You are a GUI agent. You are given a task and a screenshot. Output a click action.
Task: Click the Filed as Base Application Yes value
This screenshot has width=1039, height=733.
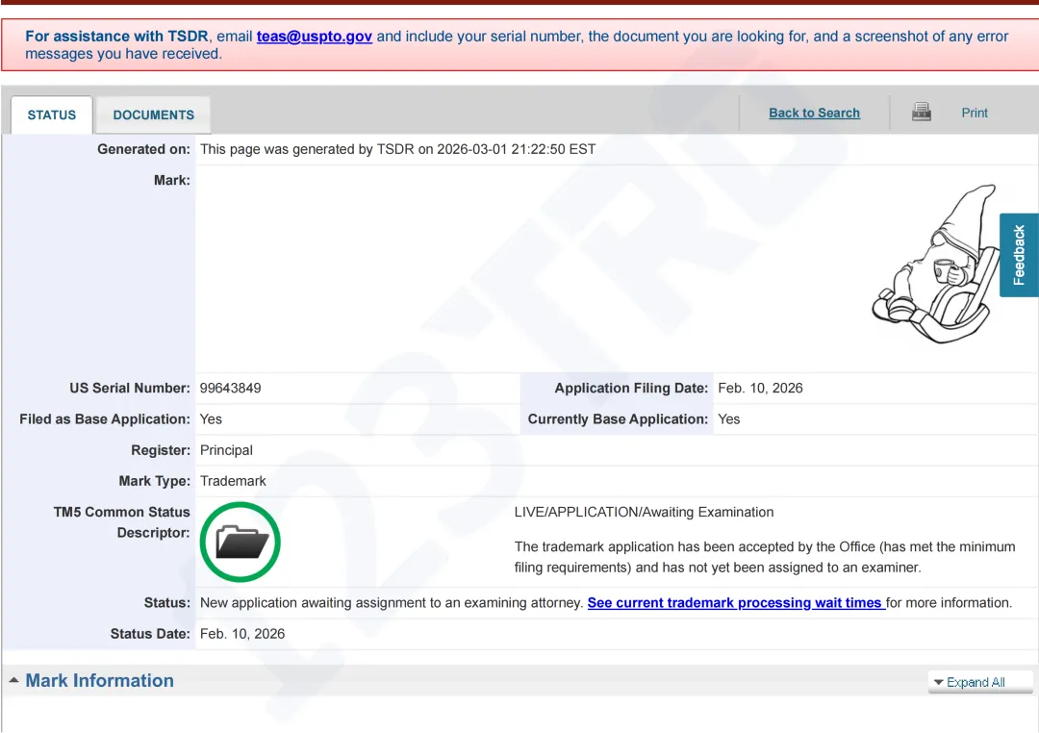tap(211, 419)
